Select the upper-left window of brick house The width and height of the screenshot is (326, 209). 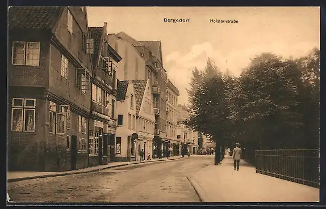tap(26, 53)
